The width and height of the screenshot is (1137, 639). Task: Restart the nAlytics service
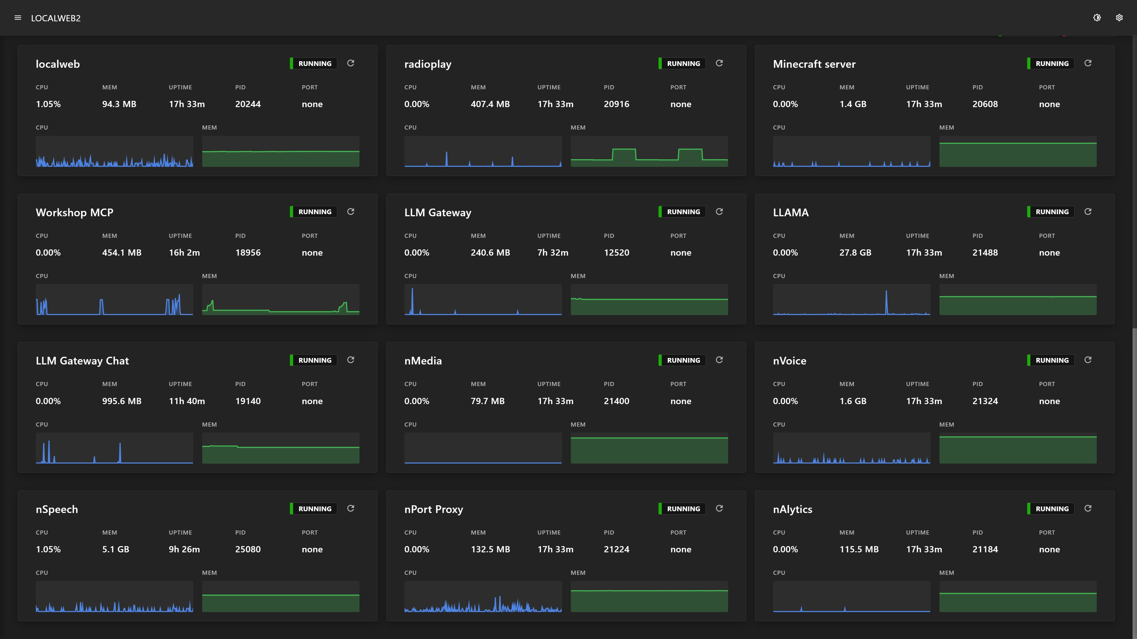click(1088, 509)
